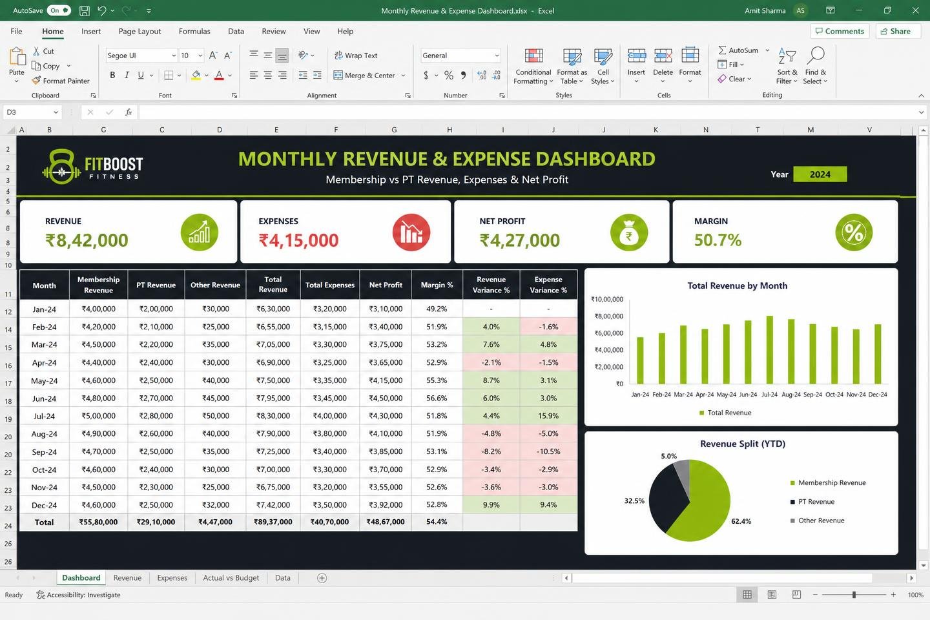Toggle Wrap Text
The image size is (930, 620).
pyautogui.click(x=356, y=56)
